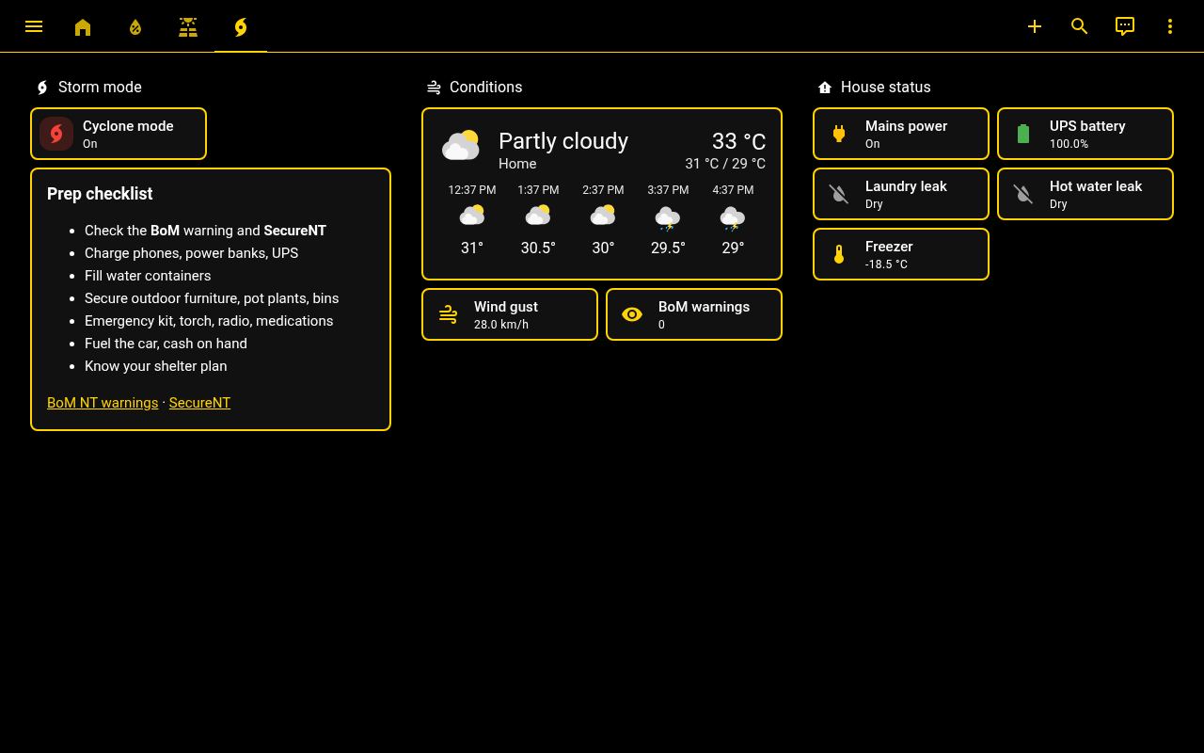Open the Hot water leak tile
This screenshot has width=1204, height=753.
coord(1085,194)
